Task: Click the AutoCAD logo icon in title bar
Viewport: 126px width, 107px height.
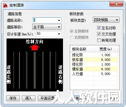Action: 5,5
